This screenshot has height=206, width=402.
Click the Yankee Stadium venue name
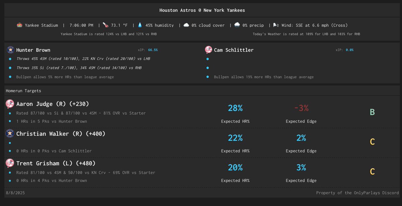[x=41, y=25]
